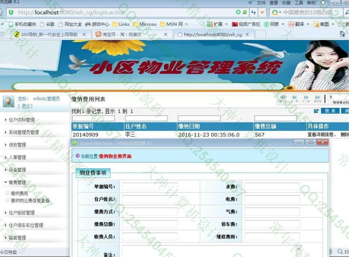Click 查看详细信息 link for 李三
Viewport: 349px width, 257px height.
pos(320,135)
